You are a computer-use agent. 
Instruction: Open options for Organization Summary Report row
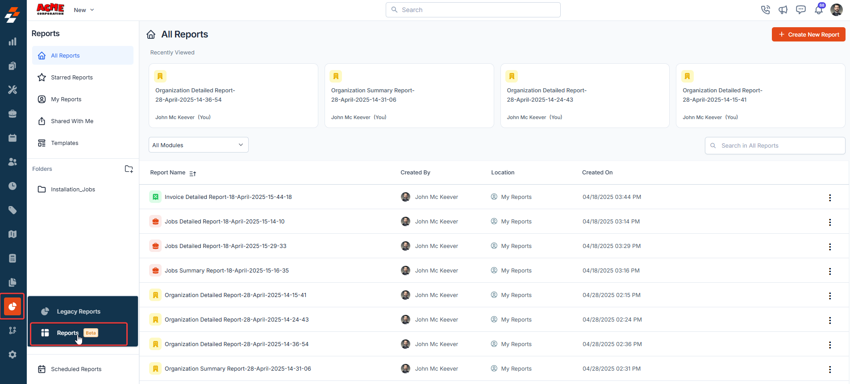coord(830,369)
